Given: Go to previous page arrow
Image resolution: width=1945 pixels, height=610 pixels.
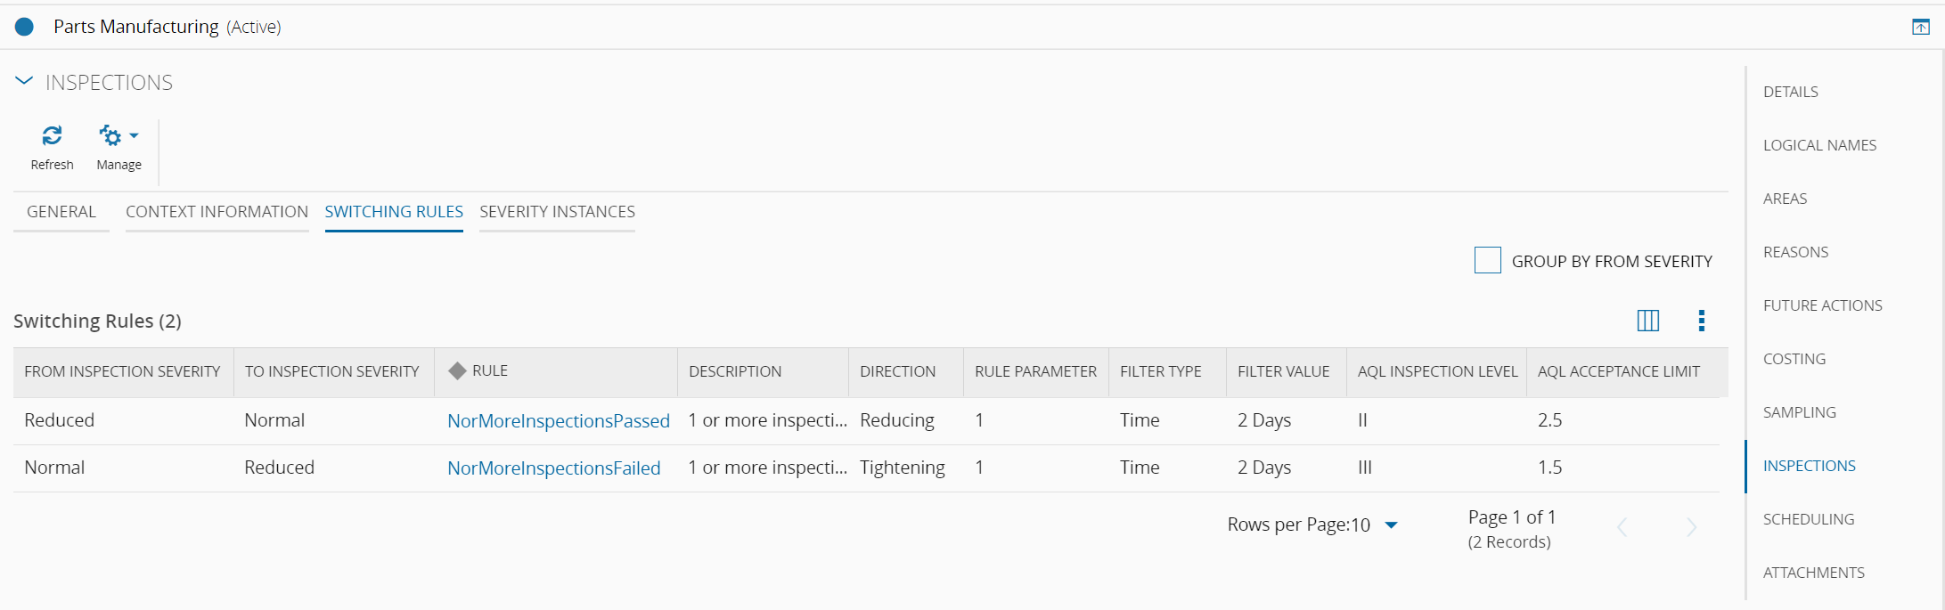Looking at the screenshot, I should [1622, 527].
